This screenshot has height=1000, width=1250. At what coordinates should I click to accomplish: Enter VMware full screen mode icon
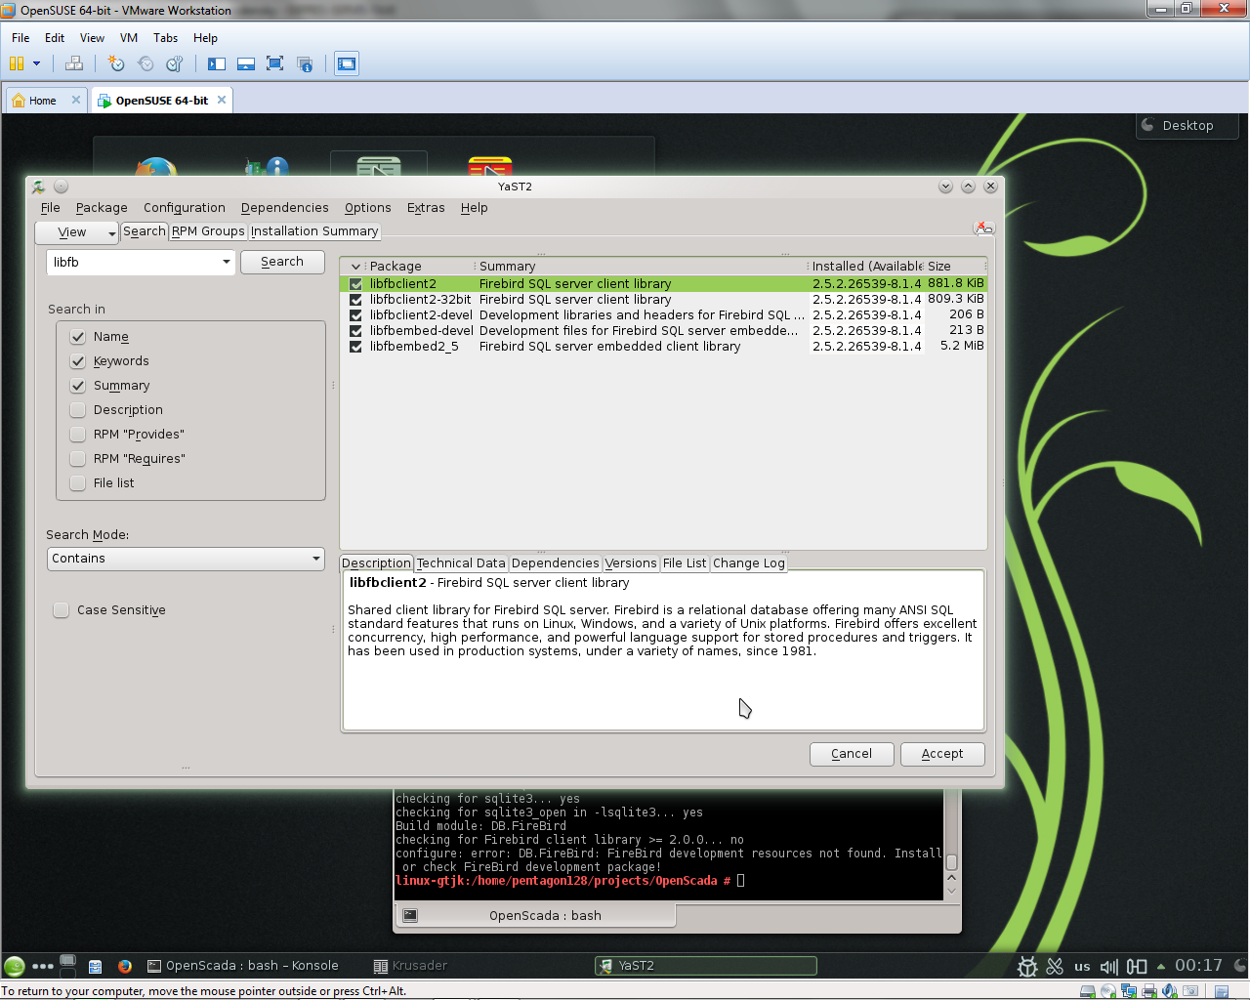tap(274, 63)
